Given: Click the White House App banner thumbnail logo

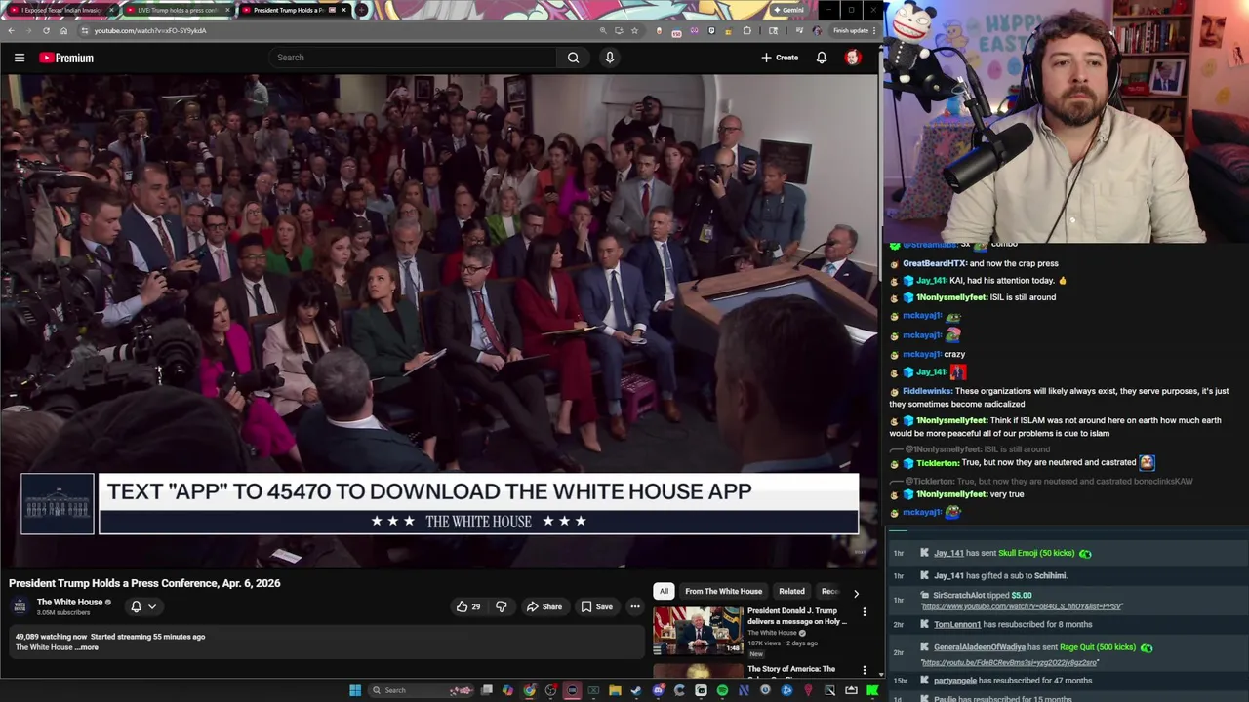Looking at the screenshot, I should click(58, 504).
